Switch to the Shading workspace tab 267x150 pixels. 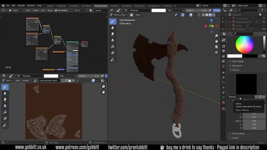114,6
